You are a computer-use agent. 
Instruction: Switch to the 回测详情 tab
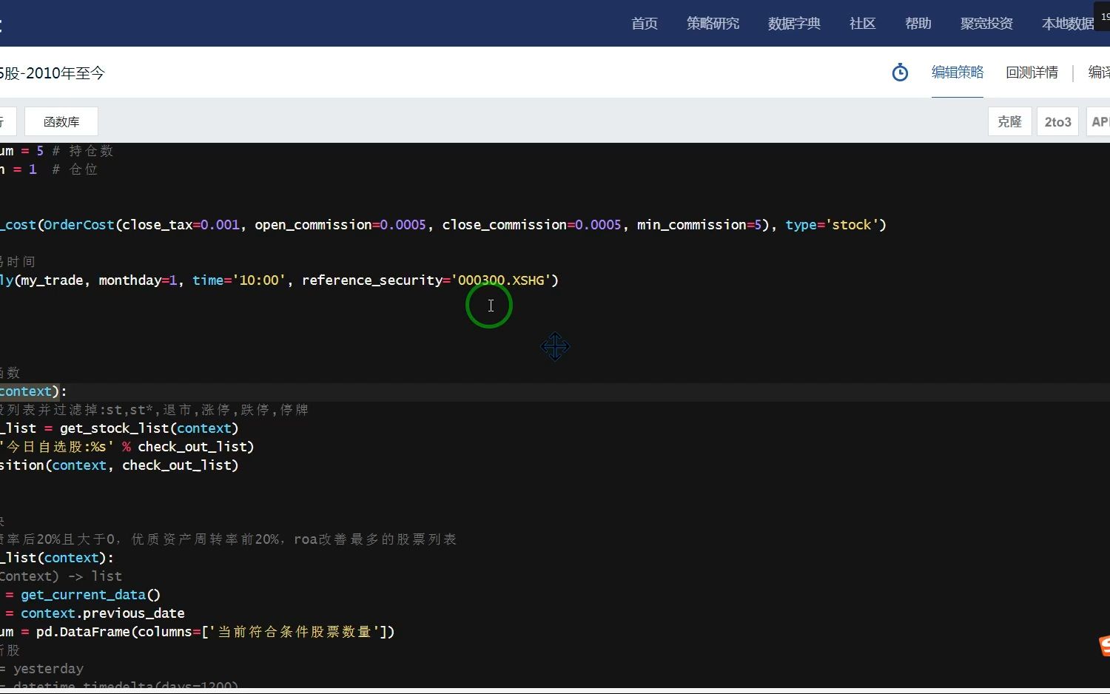coord(1032,73)
